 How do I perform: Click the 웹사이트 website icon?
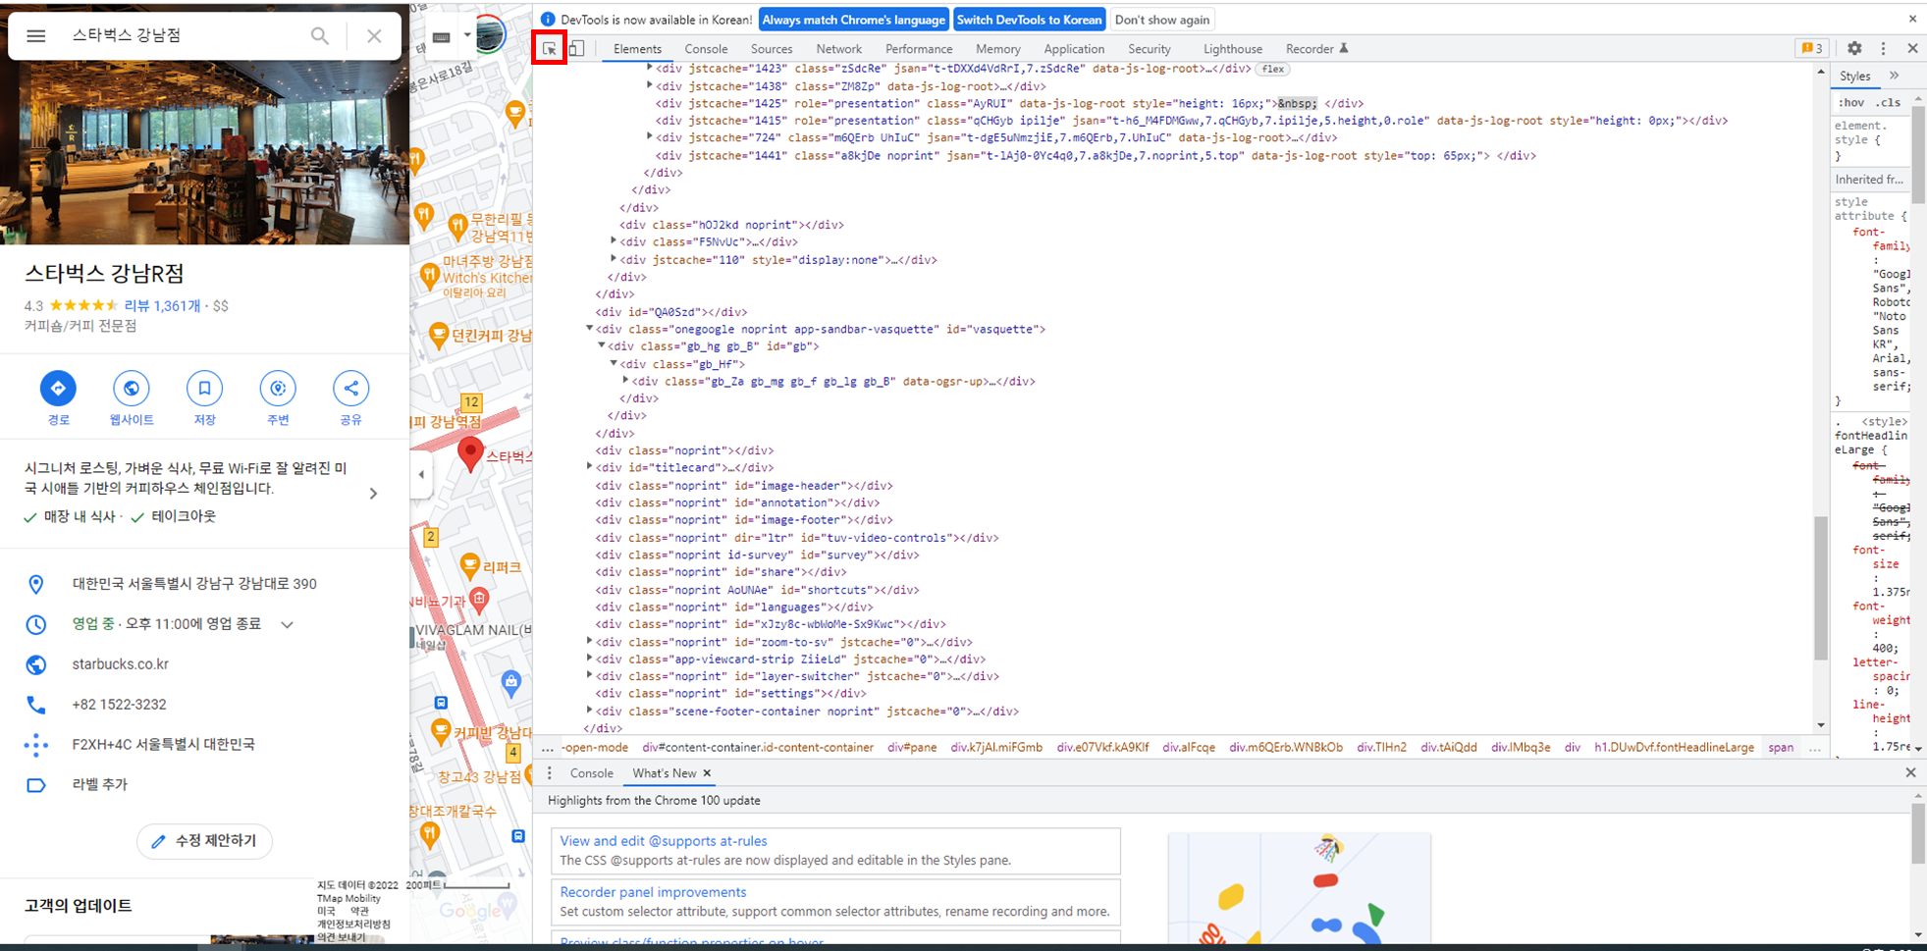tap(131, 389)
